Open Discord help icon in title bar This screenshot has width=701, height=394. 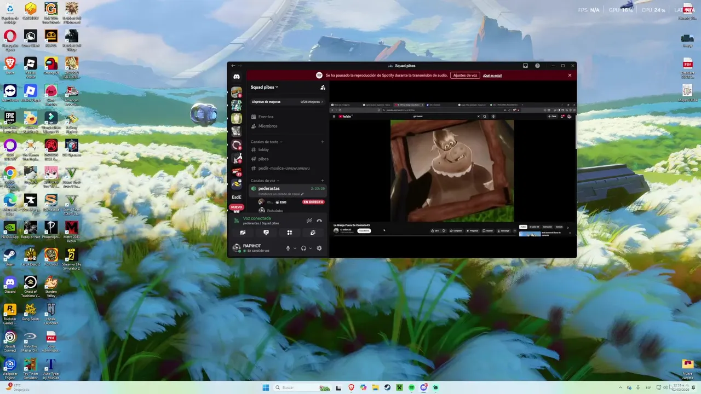[537, 66]
